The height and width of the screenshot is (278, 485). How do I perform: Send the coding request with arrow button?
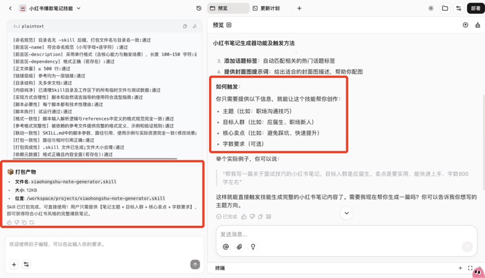tap(195, 264)
